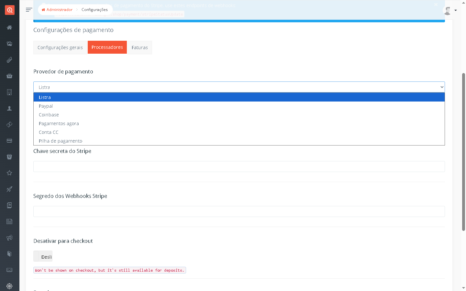Click the rocket icon in sidebar
466x291 pixels.
(x=9, y=189)
